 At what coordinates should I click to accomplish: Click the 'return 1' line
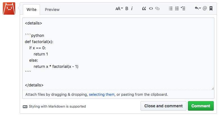(x=41, y=54)
